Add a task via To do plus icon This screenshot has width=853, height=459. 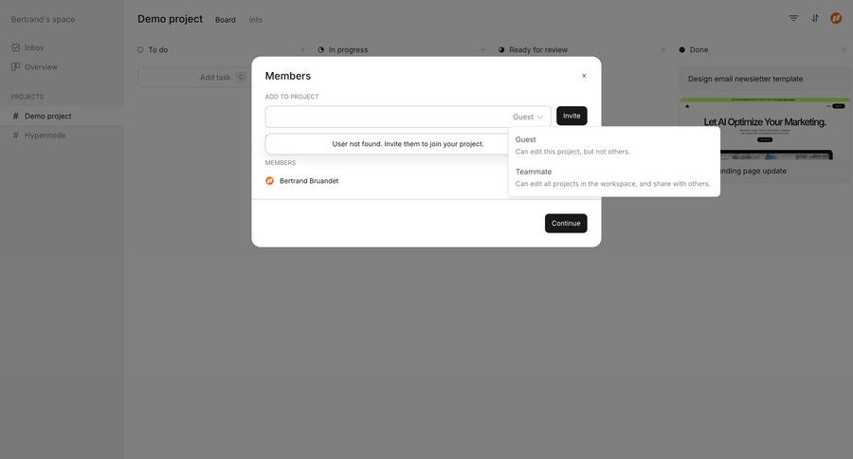coord(302,49)
